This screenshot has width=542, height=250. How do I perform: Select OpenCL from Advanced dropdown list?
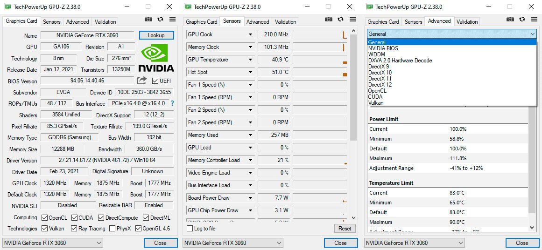pos(451,91)
